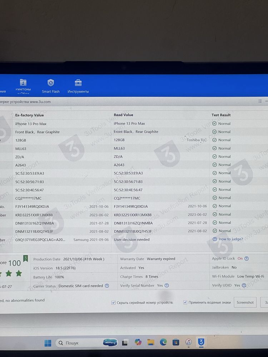Launch Copilot from the taskbar
Screen dimensions: 268x357
coord(138,342)
